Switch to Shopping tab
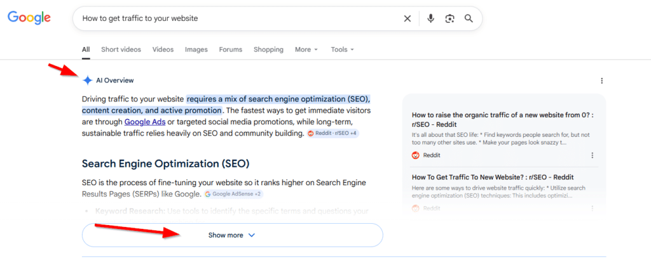The width and height of the screenshot is (651, 265). point(269,49)
